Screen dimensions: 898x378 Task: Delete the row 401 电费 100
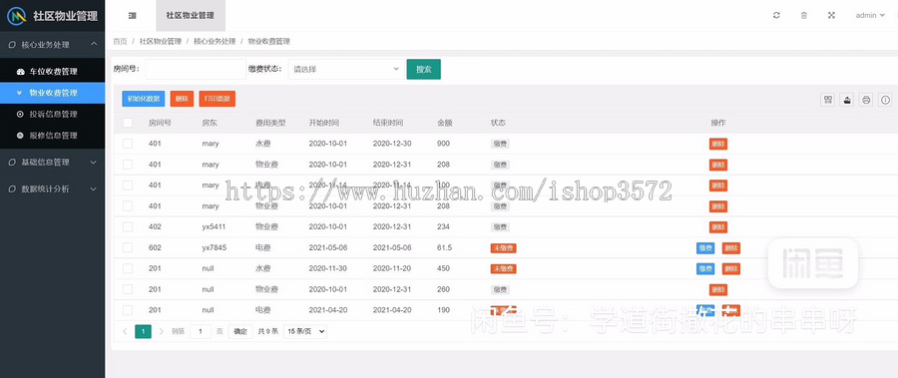click(x=718, y=186)
